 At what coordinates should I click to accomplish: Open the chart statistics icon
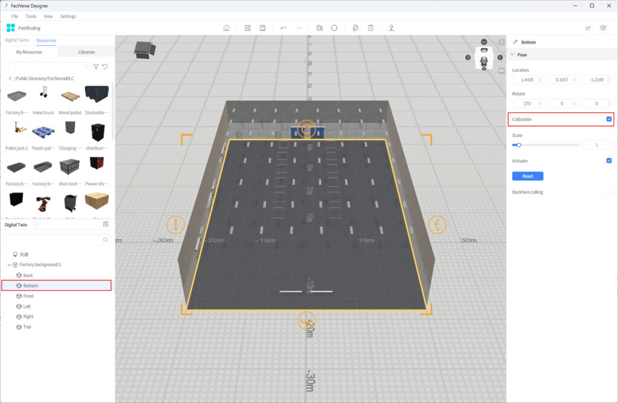[588, 28]
